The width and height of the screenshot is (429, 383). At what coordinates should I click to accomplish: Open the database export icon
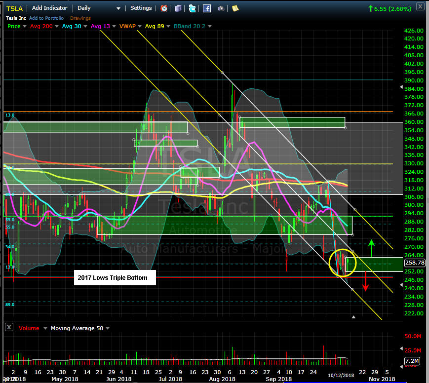[x=178, y=8]
